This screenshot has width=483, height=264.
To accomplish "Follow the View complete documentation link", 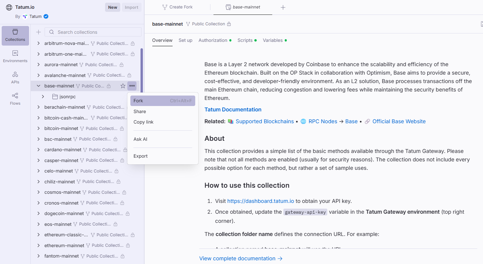I will [241, 258].
